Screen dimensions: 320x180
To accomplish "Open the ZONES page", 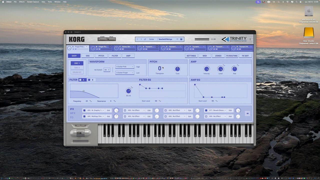I will (218, 56).
